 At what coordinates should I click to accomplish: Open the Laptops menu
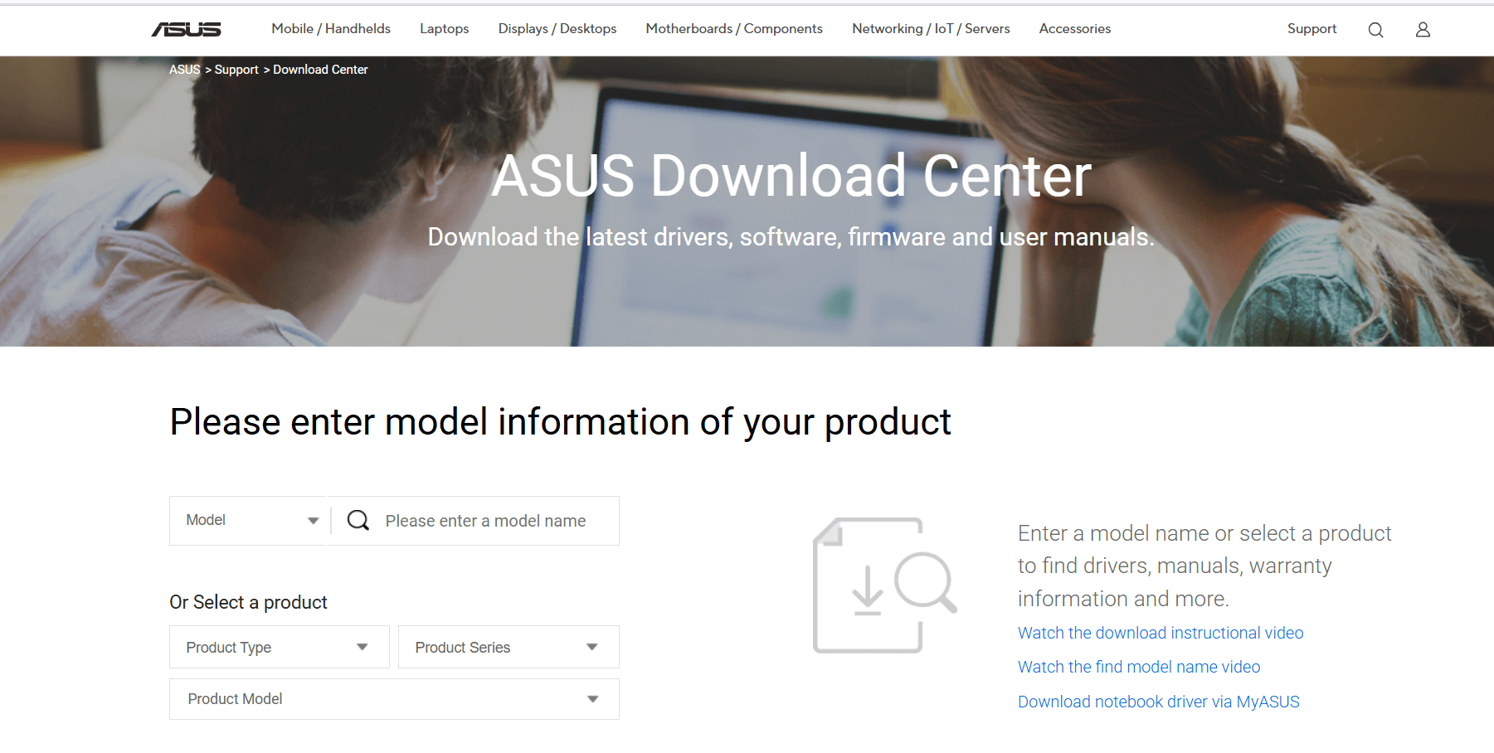pos(444,28)
